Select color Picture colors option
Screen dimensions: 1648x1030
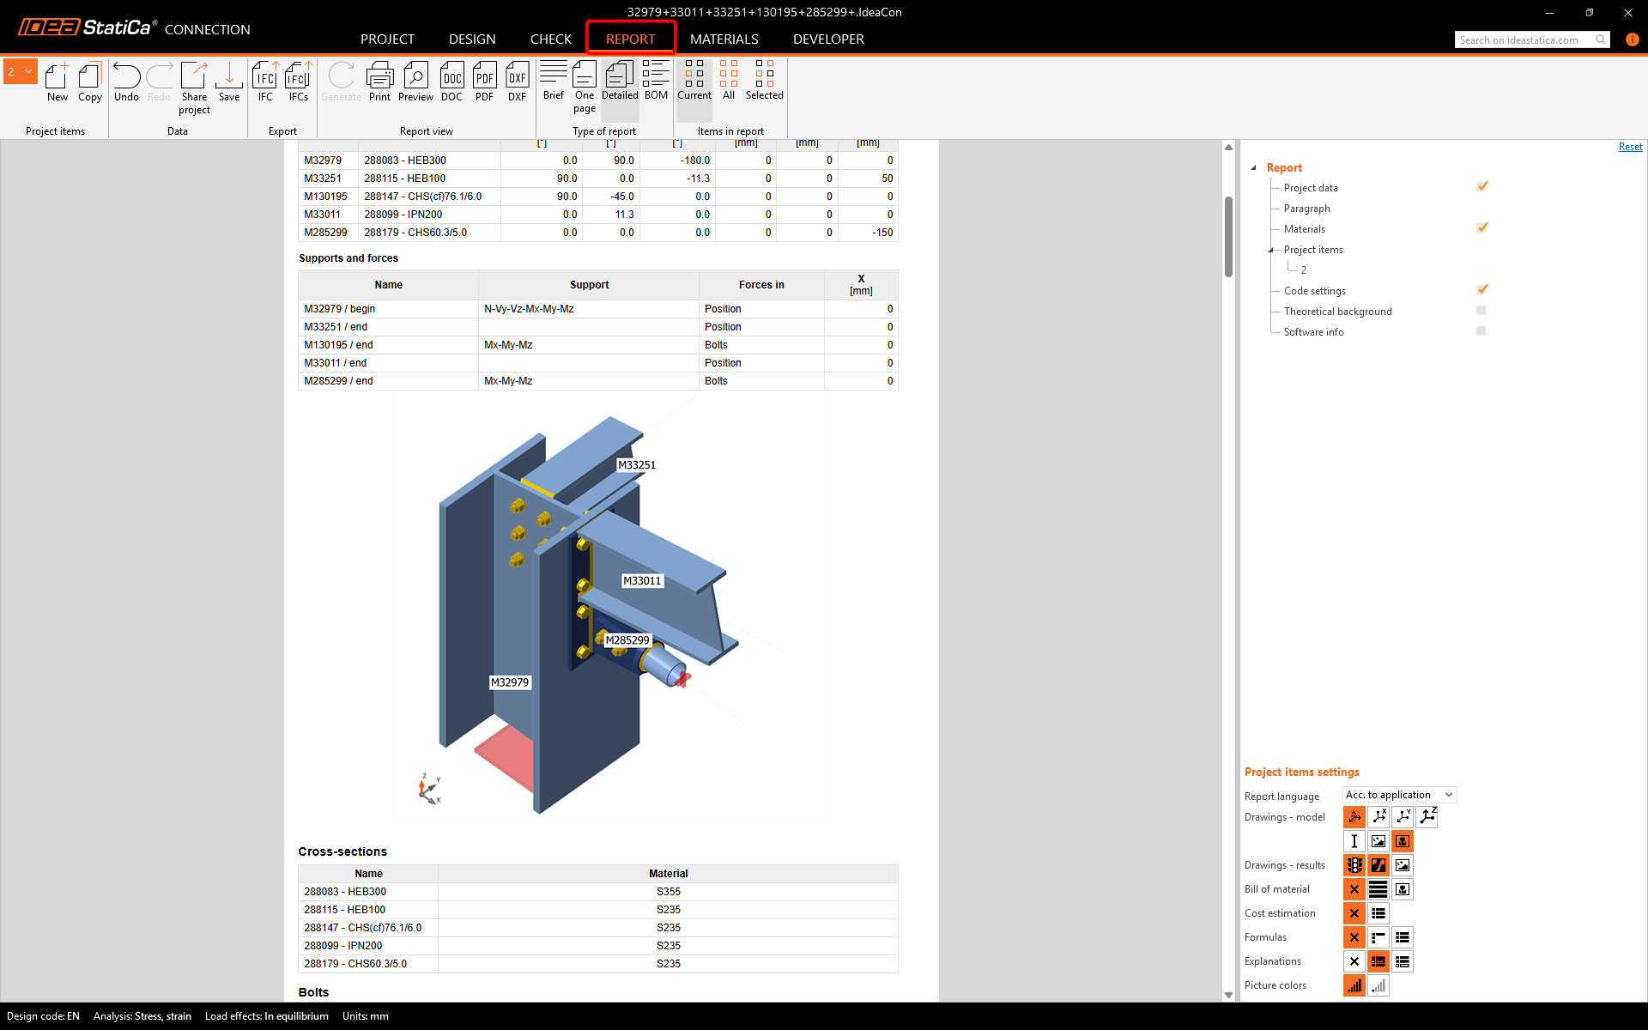click(x=1354, y=985)
